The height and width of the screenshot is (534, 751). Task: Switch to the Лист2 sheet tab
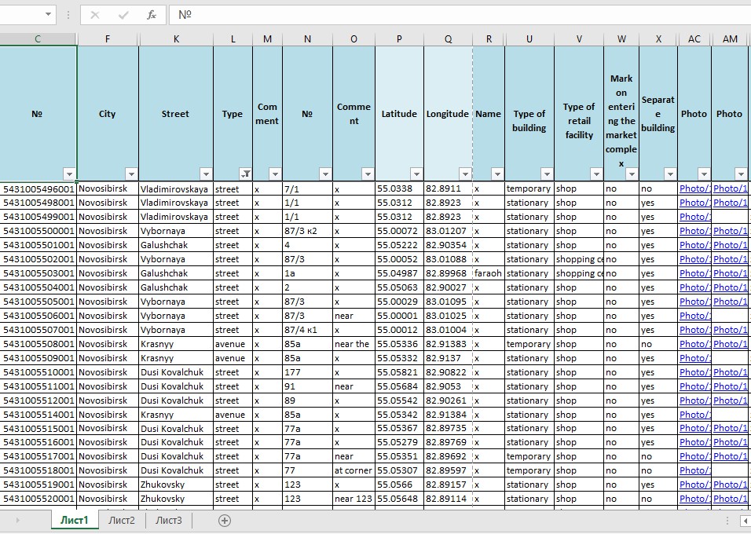click(122, 520)
